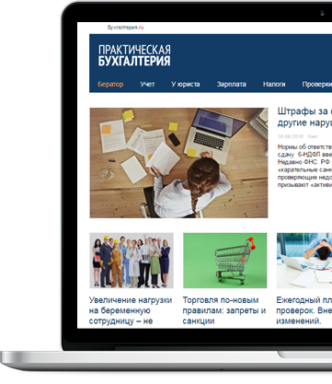
Task: Go to the У юриста section
Action: point(186,84)
